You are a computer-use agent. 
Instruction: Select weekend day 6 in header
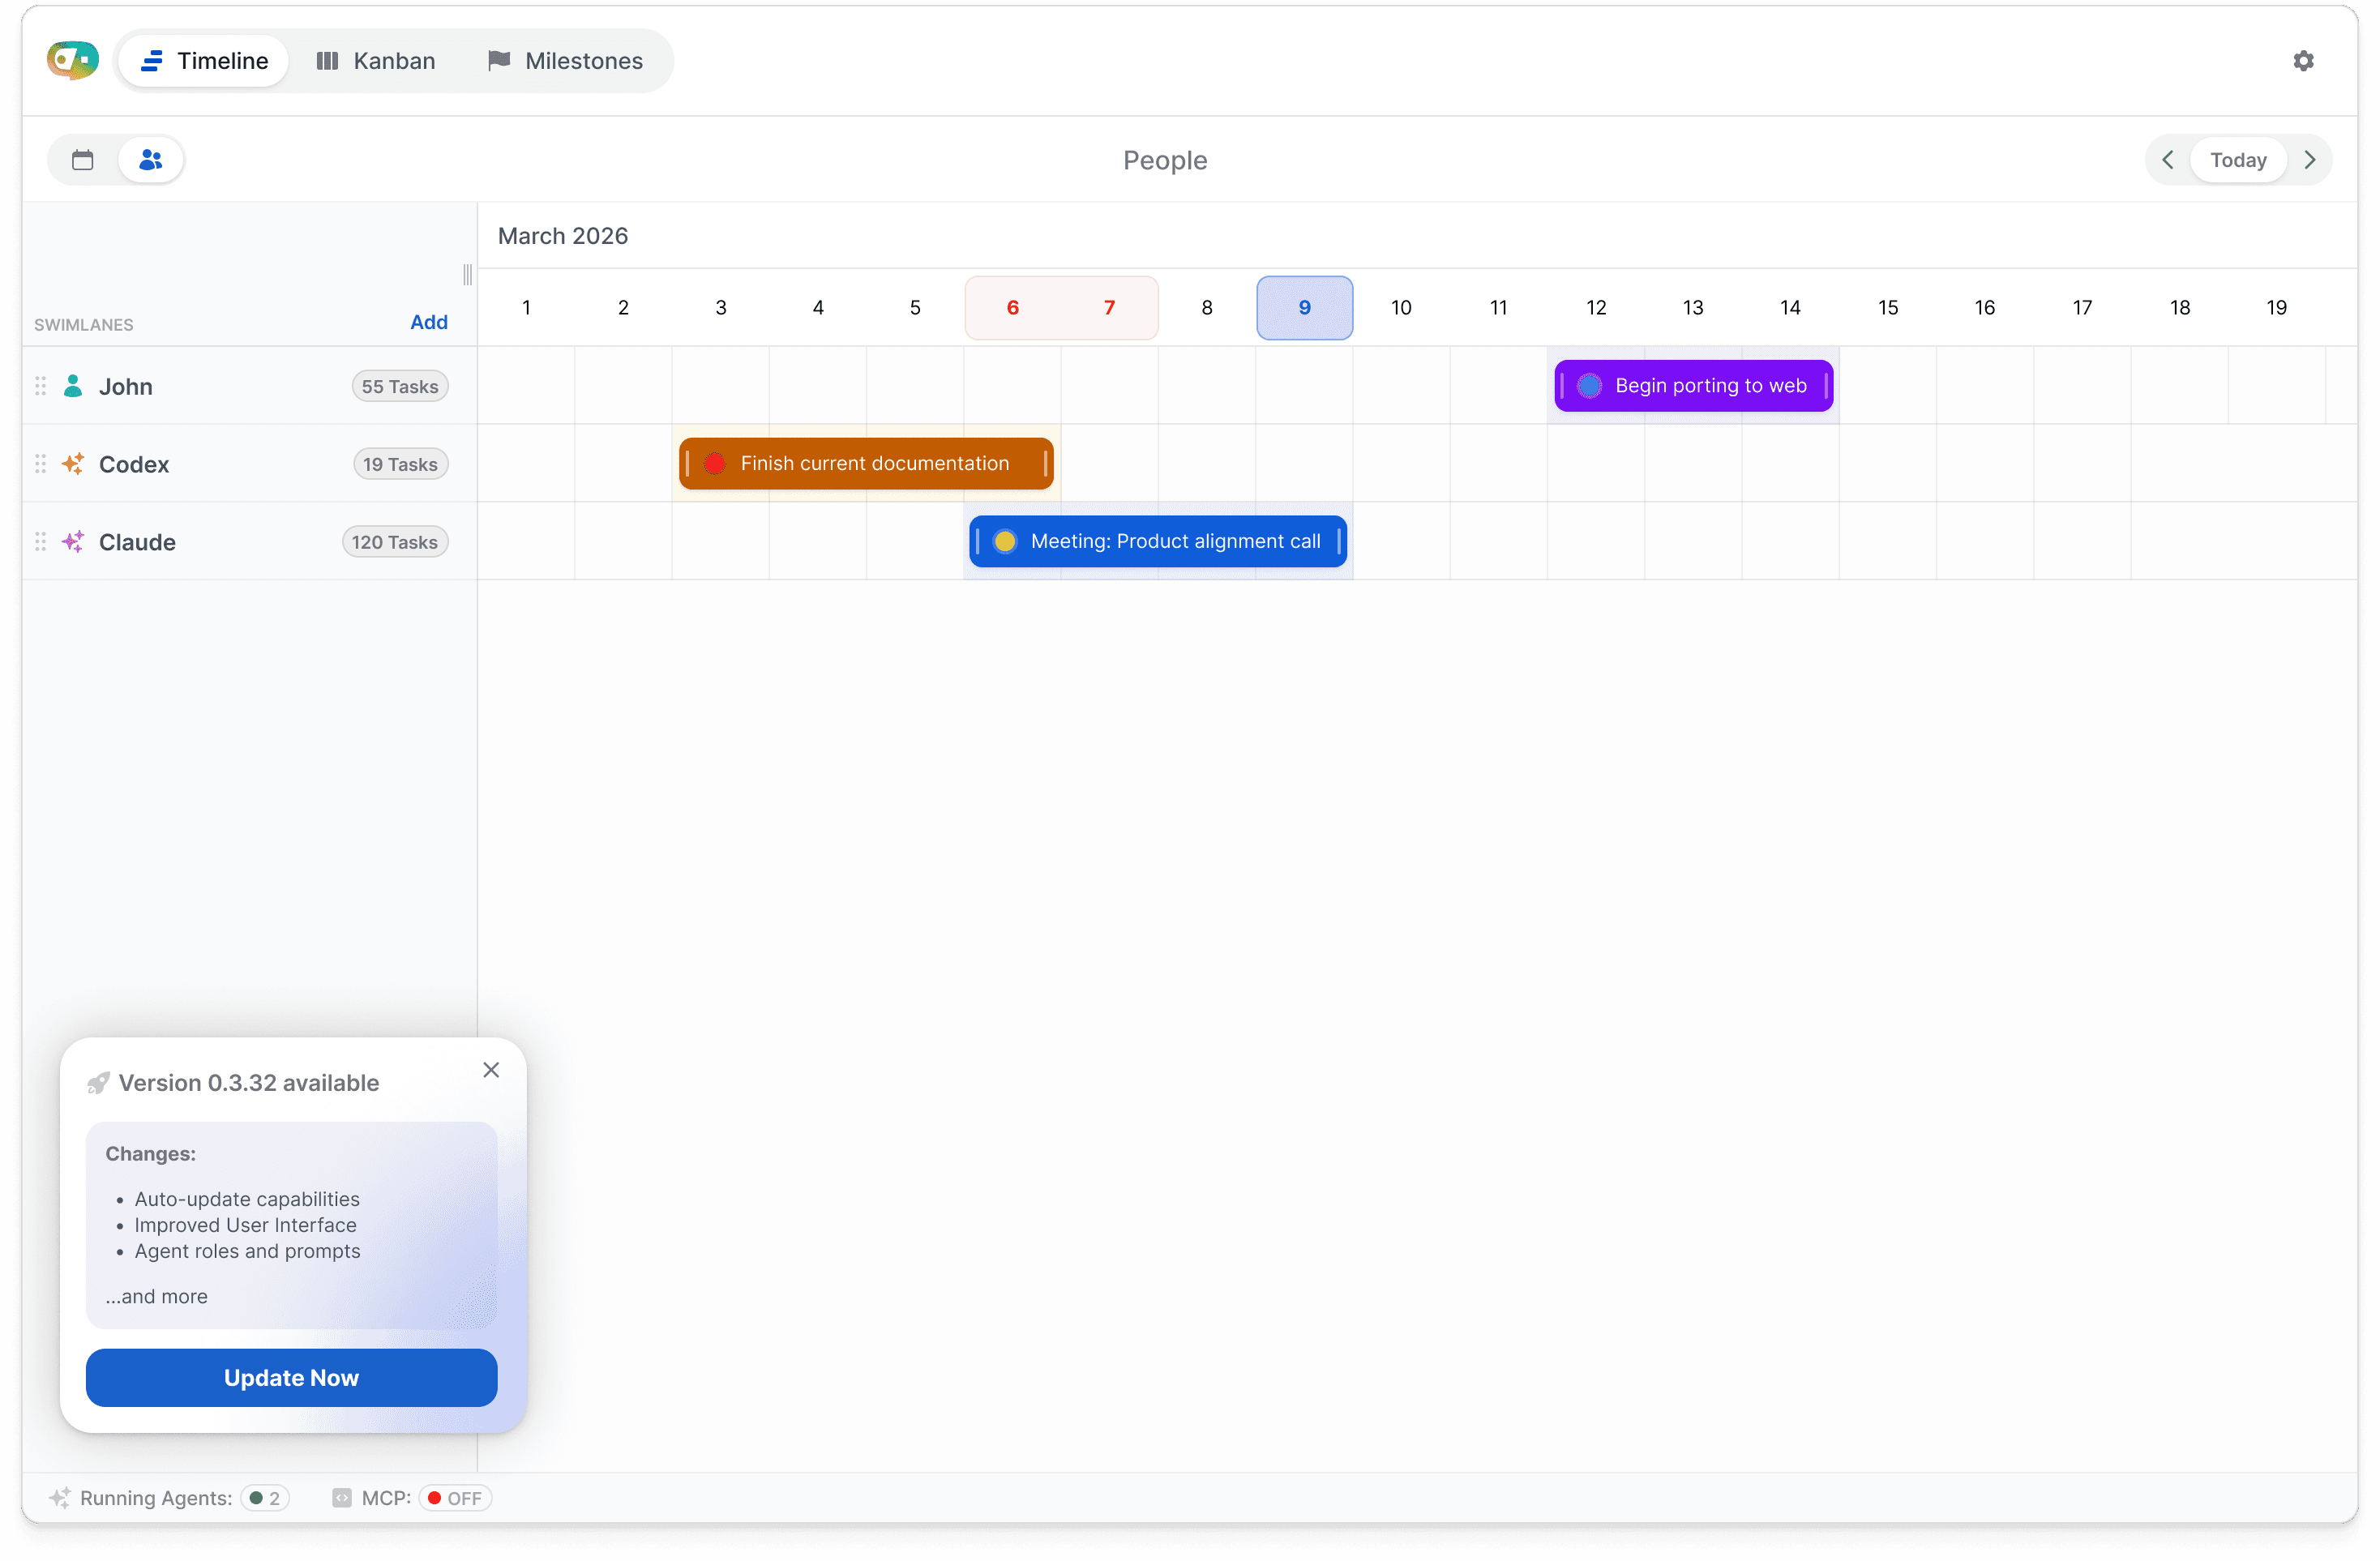1012,308
